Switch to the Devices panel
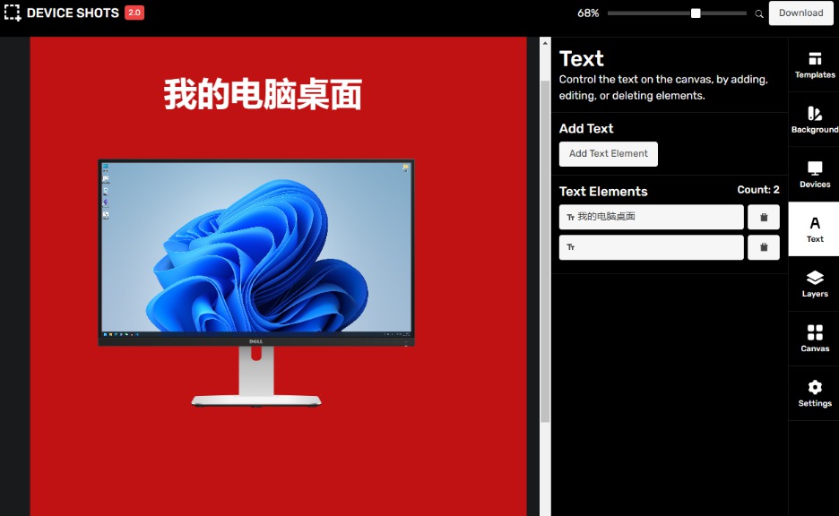Image resolution: width=839 pixels, height=516 pixels. point(815,175)
